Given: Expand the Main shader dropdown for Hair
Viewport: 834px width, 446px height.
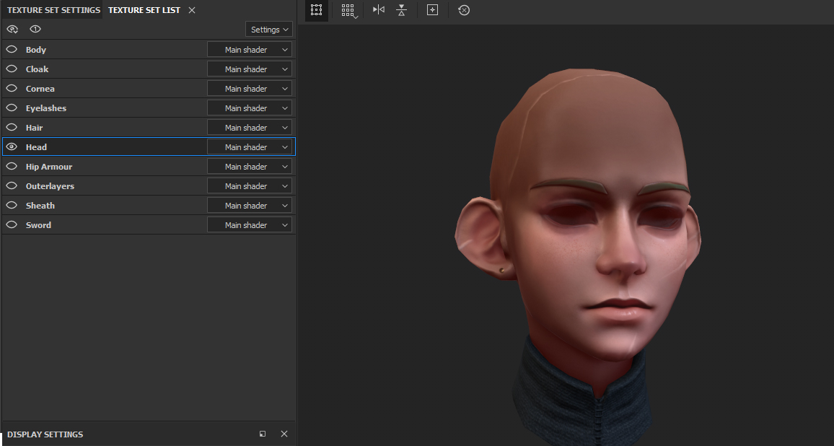Looking at the screenshot, I should (x=250, y=128).
